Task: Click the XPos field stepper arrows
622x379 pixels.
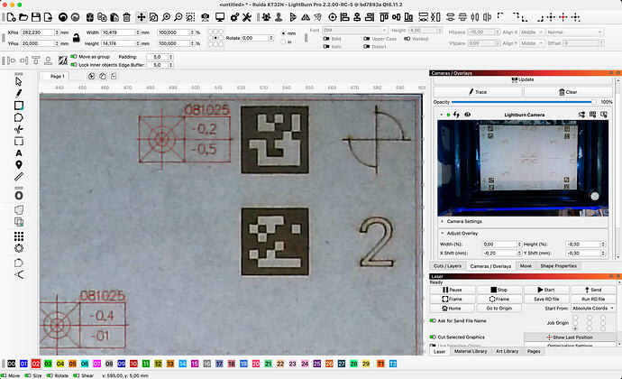Action: point(57,32)
